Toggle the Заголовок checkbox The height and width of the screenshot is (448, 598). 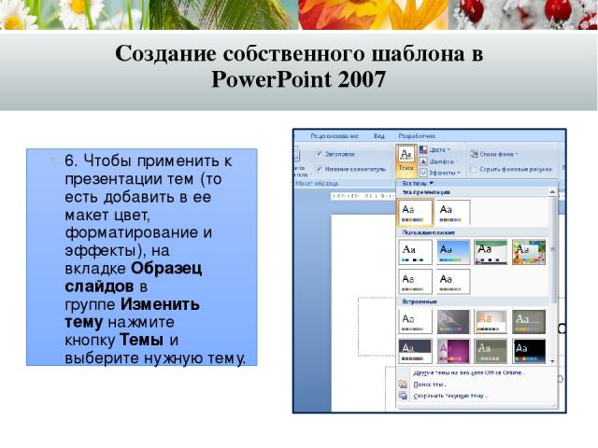click(x=319, y=154)
